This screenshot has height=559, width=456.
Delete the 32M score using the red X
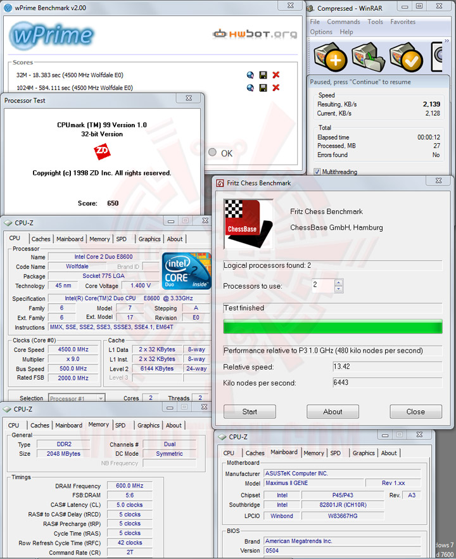pos(276,75)
